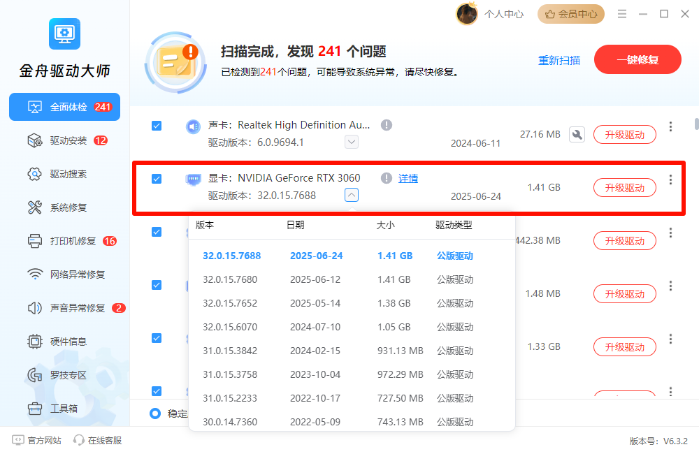This screenshot has width=699, height=454.
Task: Click the 声音异常修复 speaker icon
Action: (35, 308)
